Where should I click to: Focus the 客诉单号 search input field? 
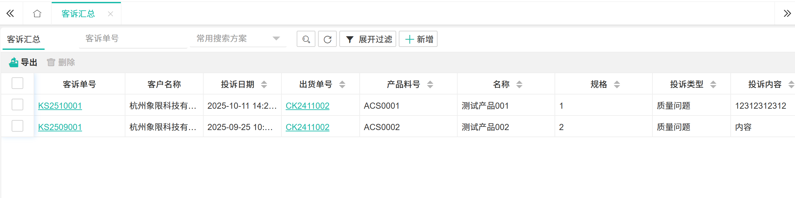(x=133, y=39)
